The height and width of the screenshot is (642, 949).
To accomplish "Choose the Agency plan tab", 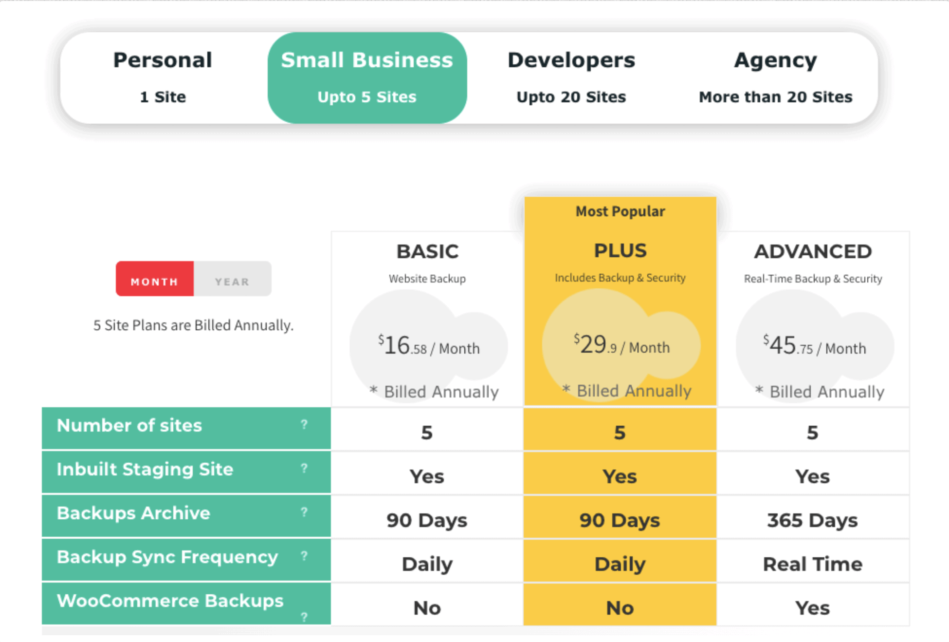I will coord(775,77).
